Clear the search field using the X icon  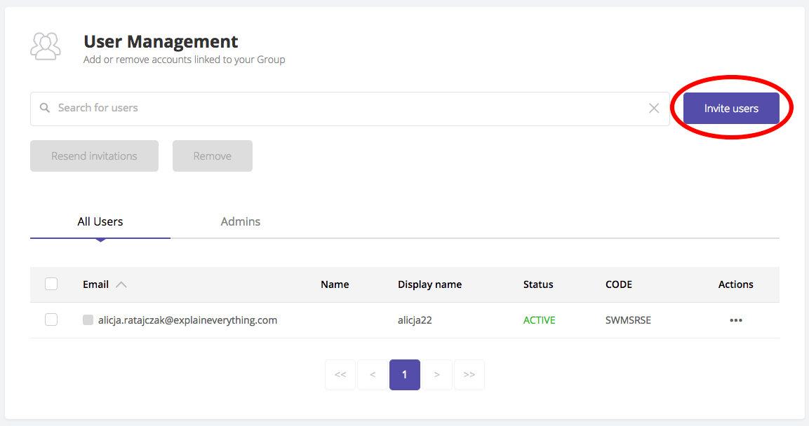coord(653,108)
